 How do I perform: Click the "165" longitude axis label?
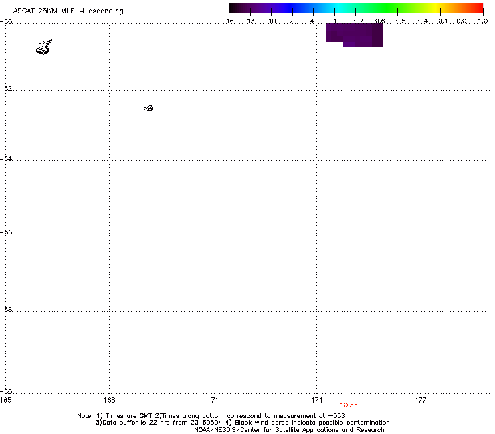tap(5, 400)
